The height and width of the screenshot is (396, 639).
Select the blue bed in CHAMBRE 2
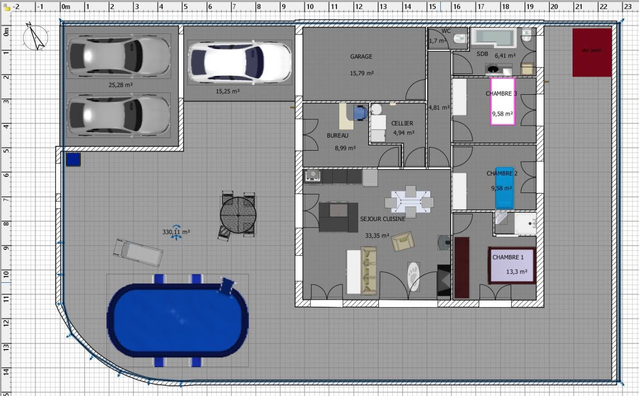504,188
